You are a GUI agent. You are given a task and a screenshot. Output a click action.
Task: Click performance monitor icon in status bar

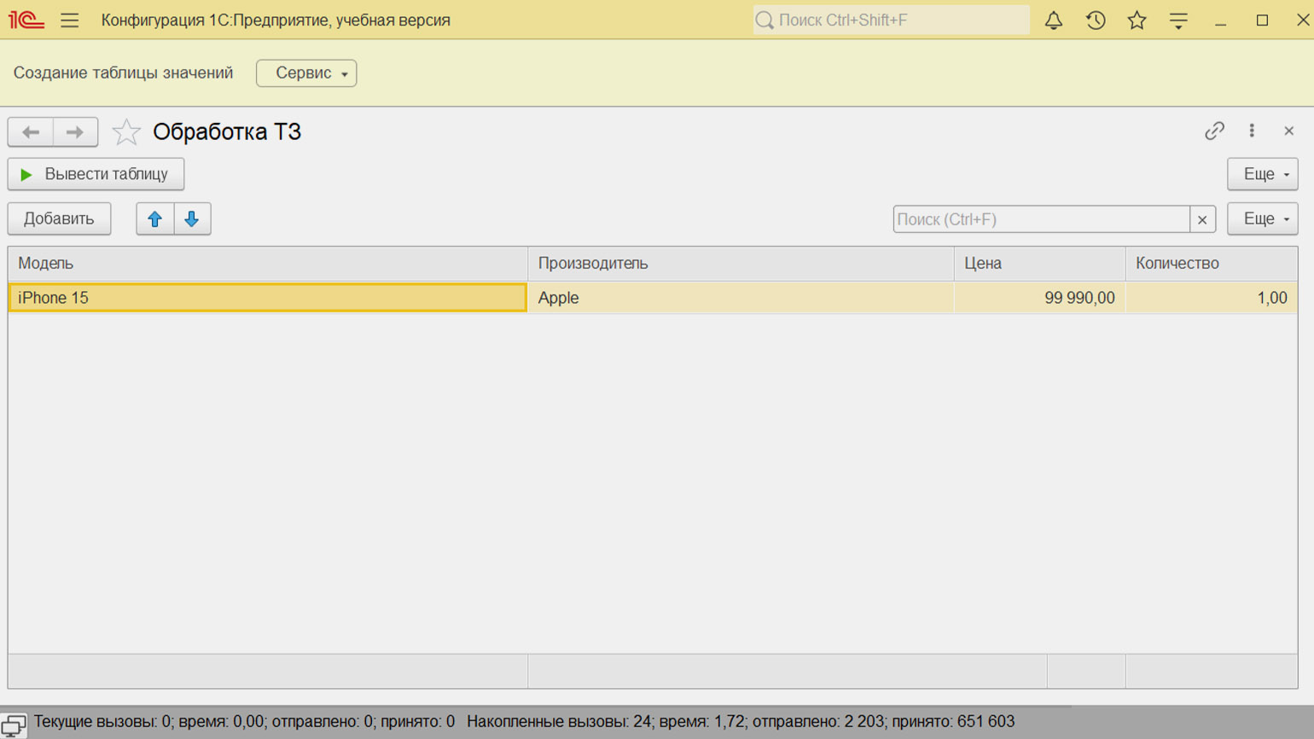click(13, 725)
